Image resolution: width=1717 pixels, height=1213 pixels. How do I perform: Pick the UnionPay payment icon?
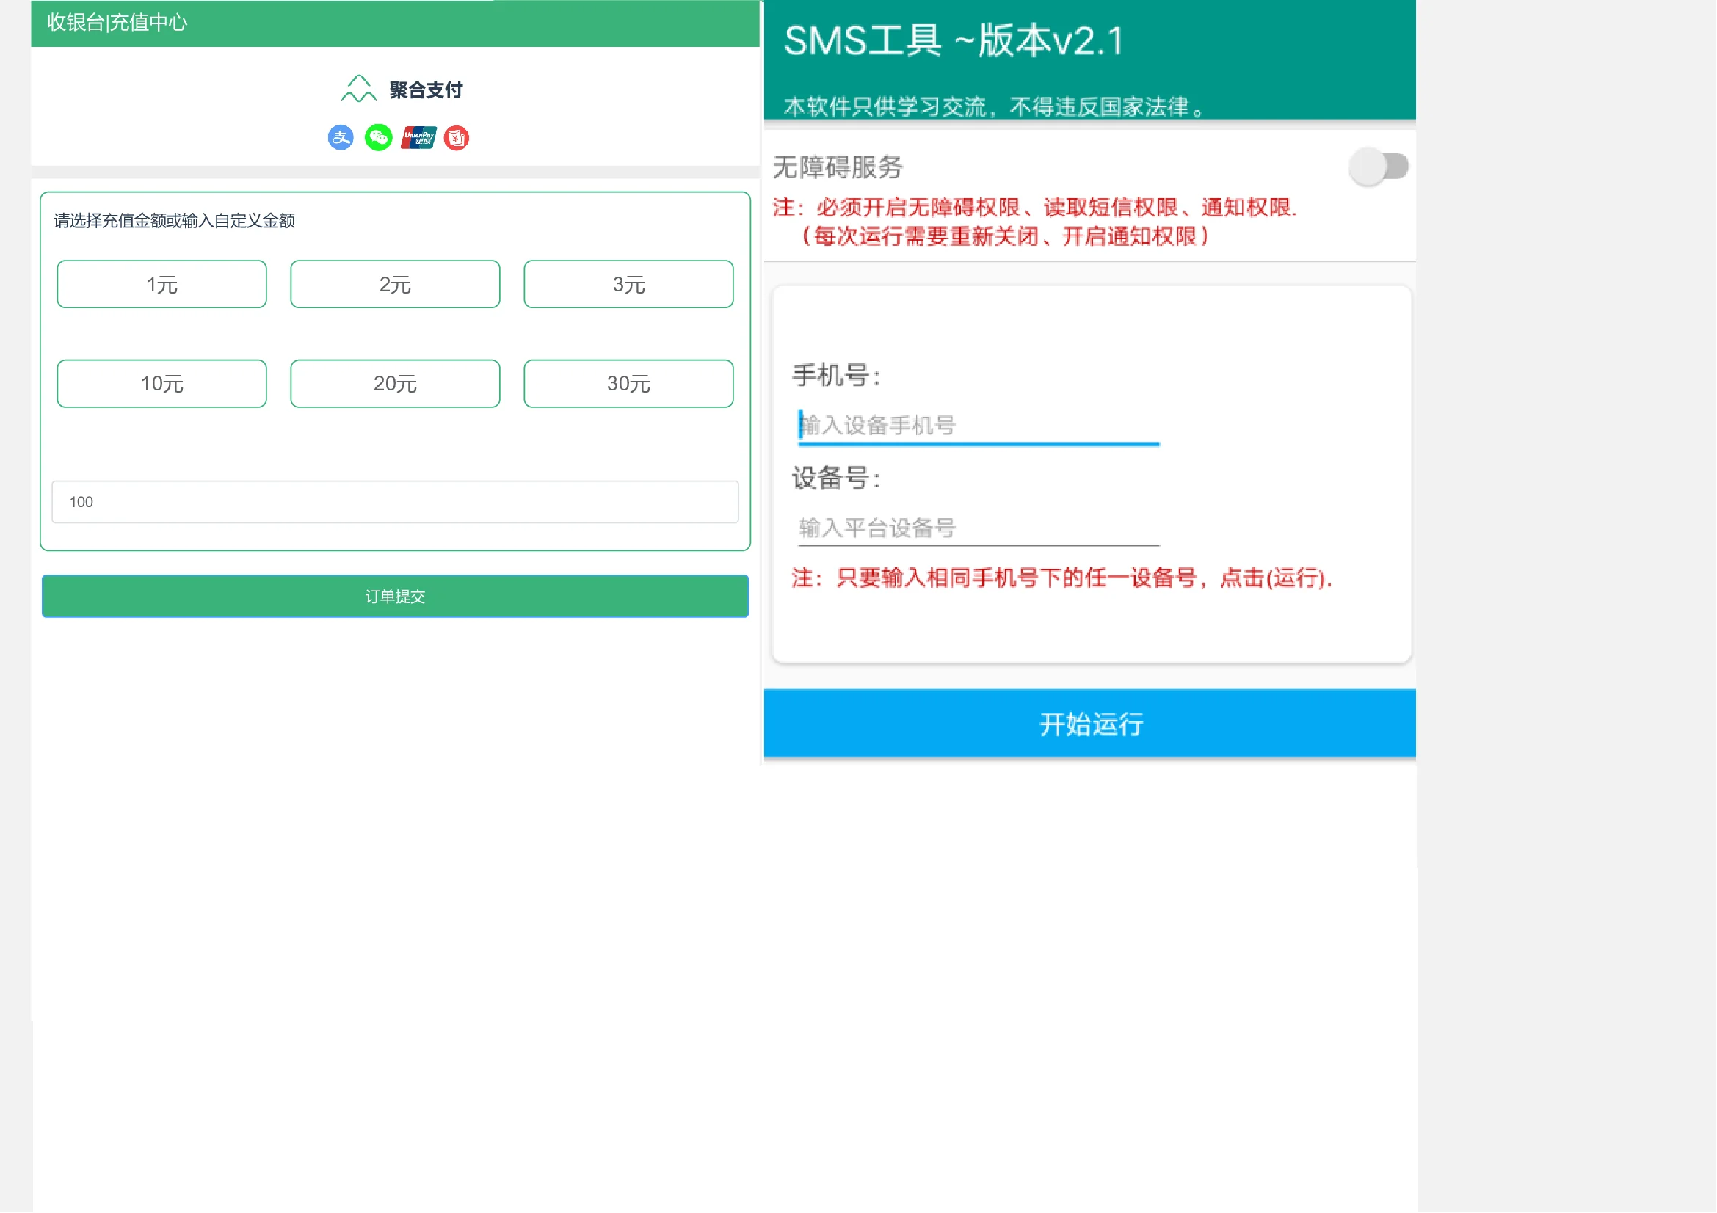pyautogui.click(x=416, y=137)
